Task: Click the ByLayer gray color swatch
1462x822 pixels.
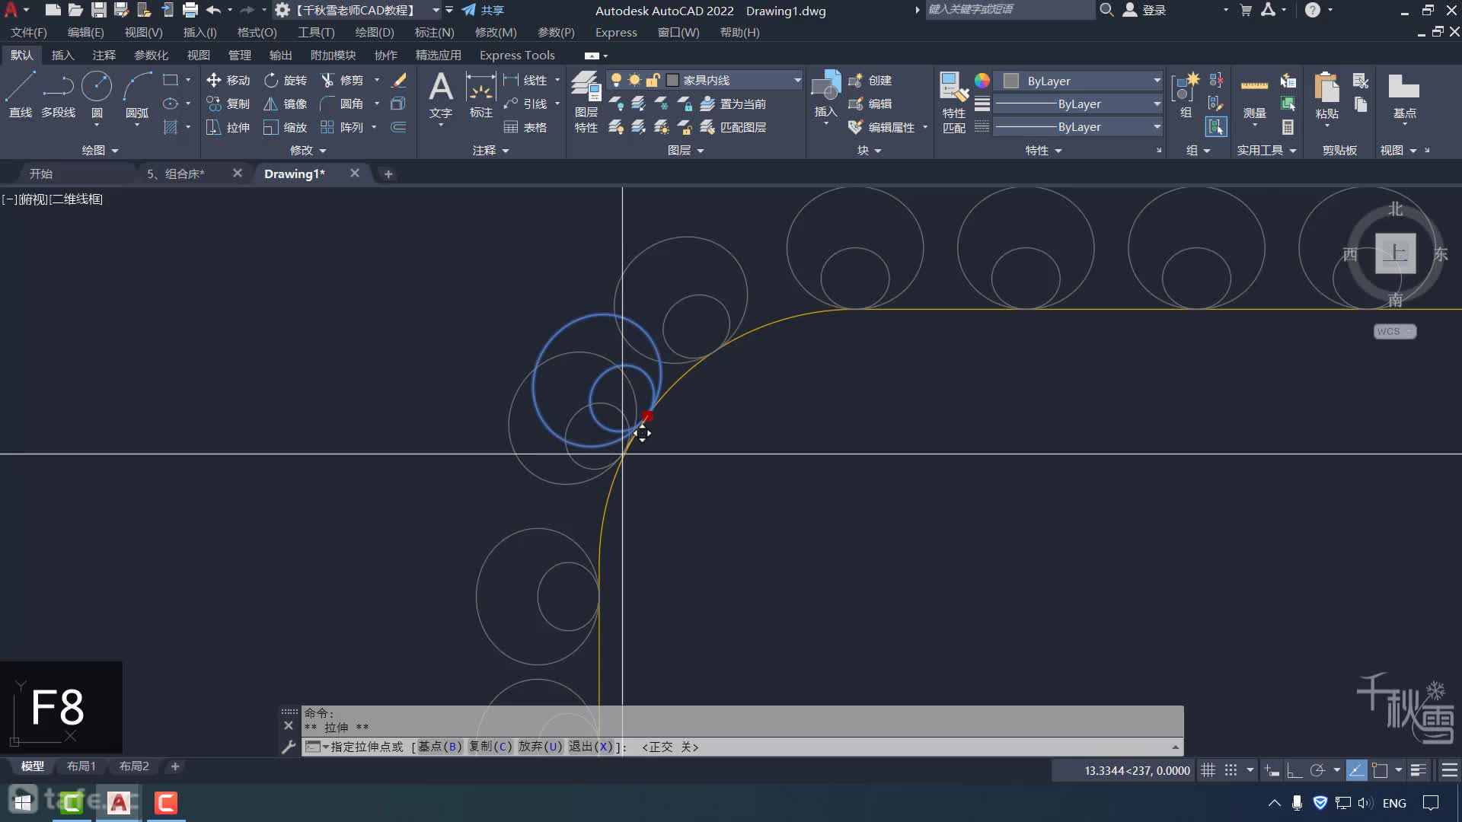Action: (x=1011, y=81)
